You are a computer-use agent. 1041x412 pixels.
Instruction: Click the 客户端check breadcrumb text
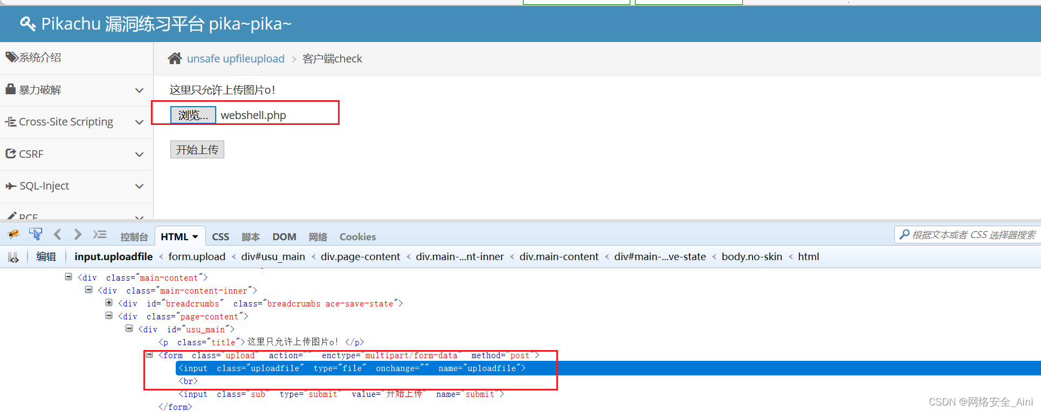point(332,59)
